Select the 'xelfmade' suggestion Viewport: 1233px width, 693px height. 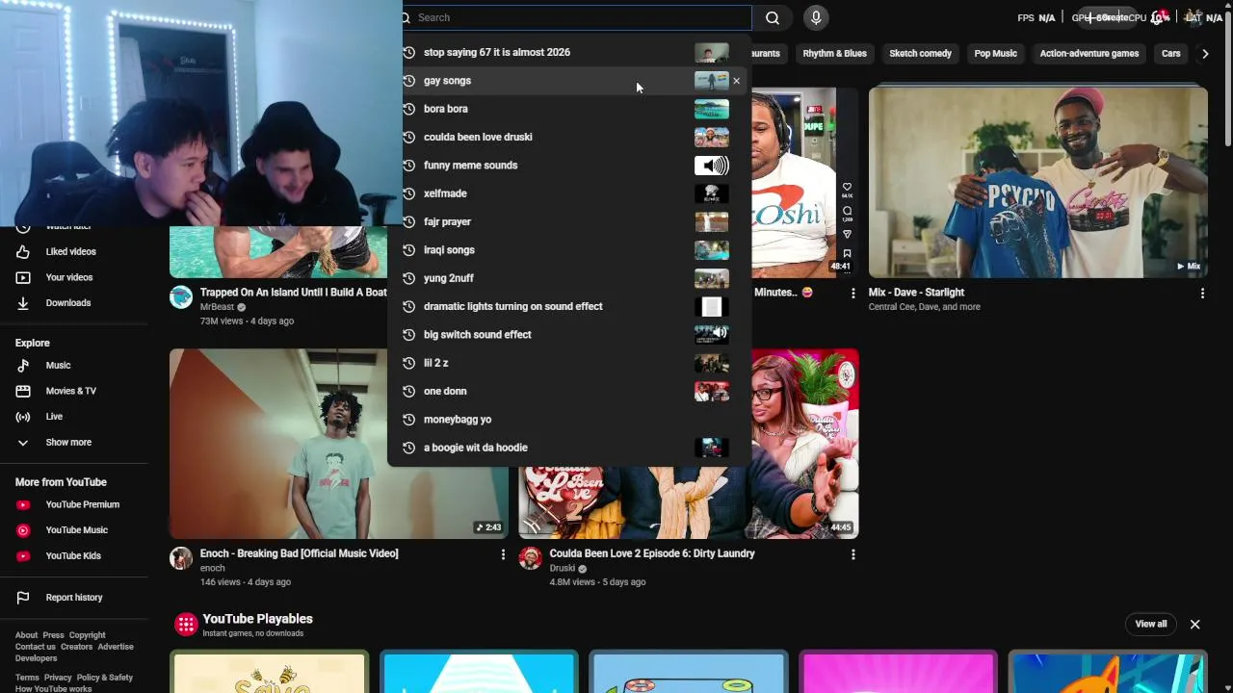click(569, 193)
